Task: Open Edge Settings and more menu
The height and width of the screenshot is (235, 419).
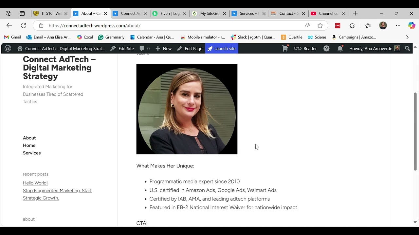Action: pos(398,25)
